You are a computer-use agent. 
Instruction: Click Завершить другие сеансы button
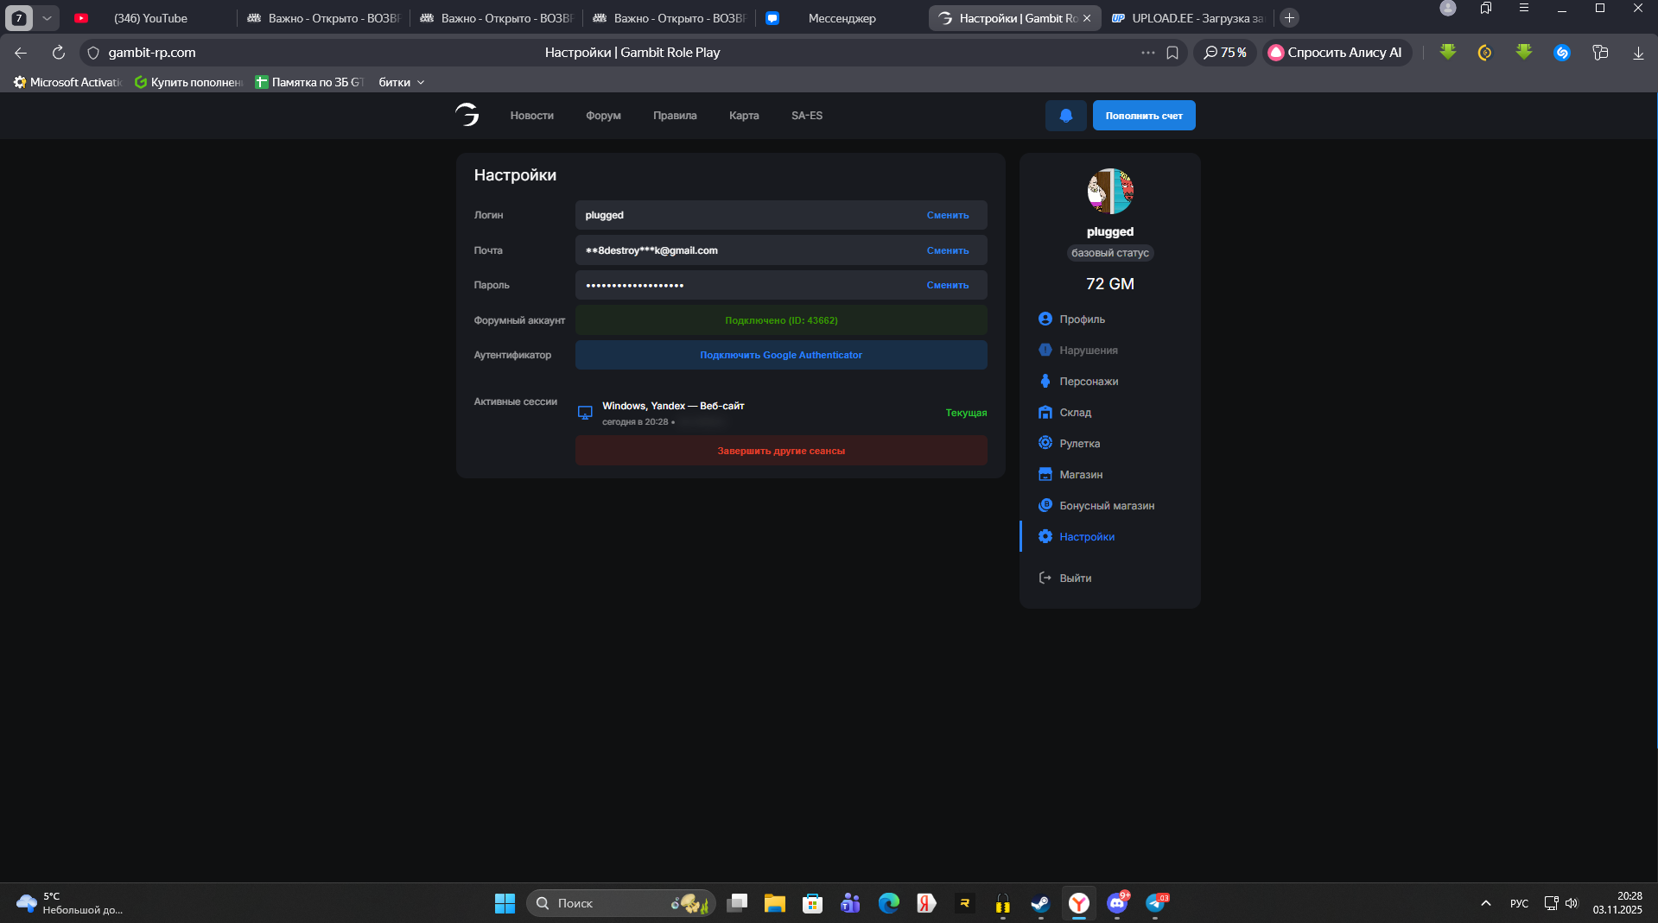tap(780, 451)
